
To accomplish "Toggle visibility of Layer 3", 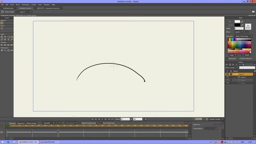I will pos(228,77).
